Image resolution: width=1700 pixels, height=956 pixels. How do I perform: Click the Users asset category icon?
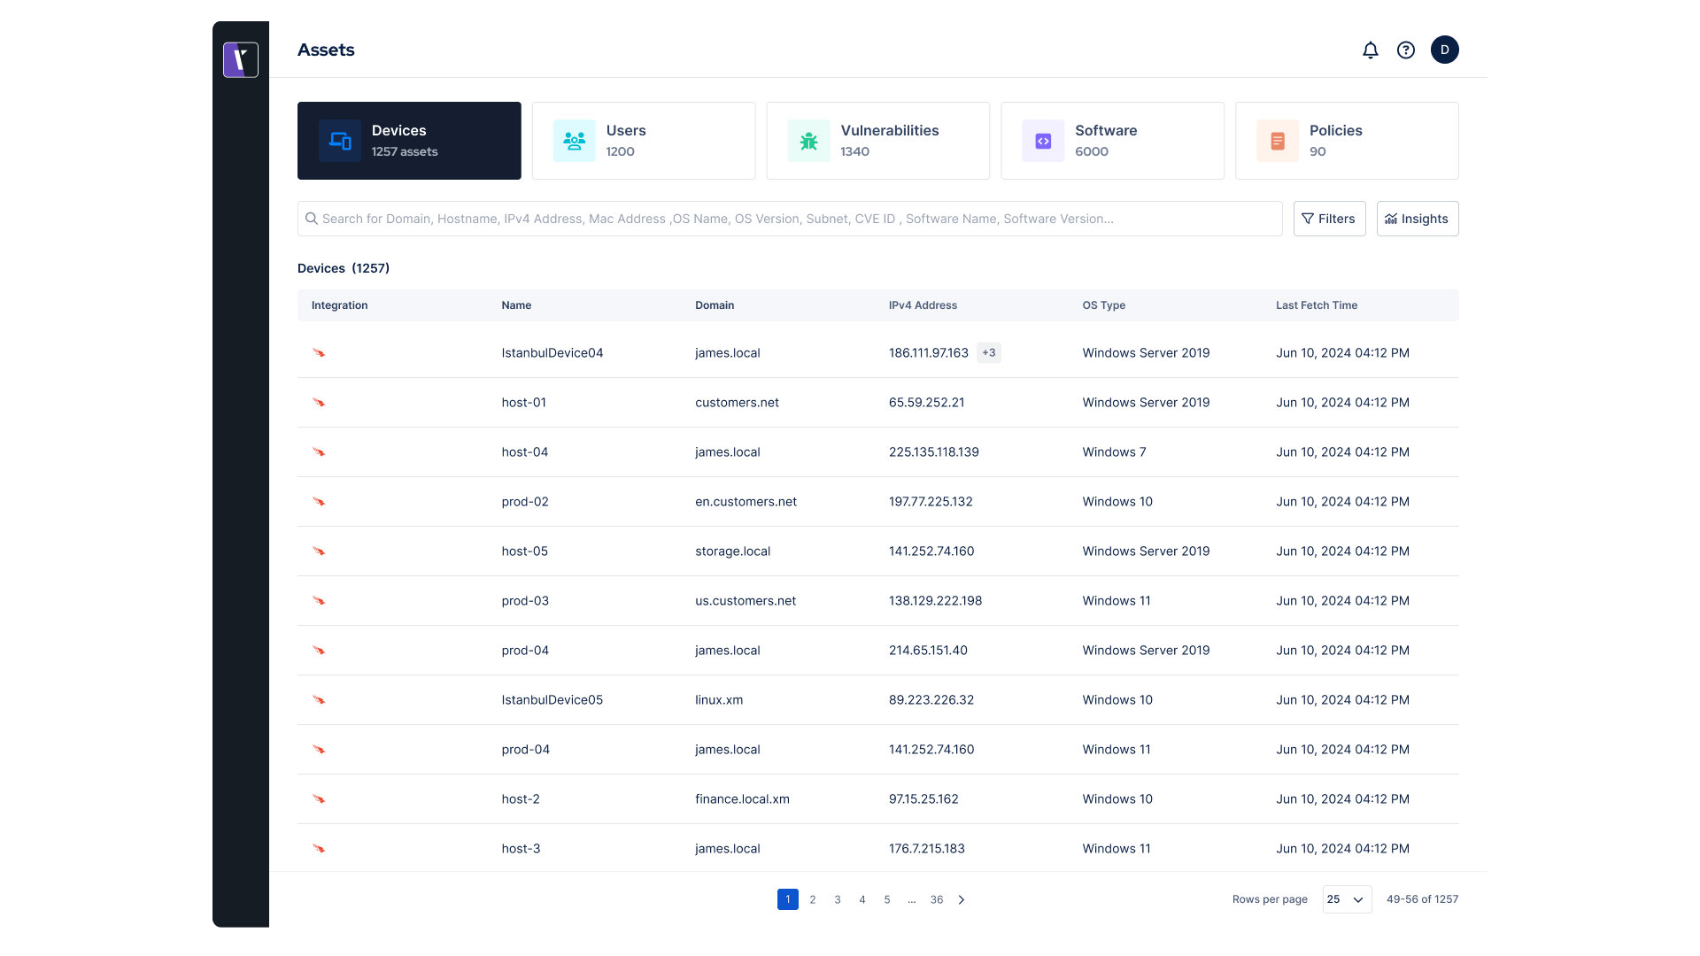(575, 140)
